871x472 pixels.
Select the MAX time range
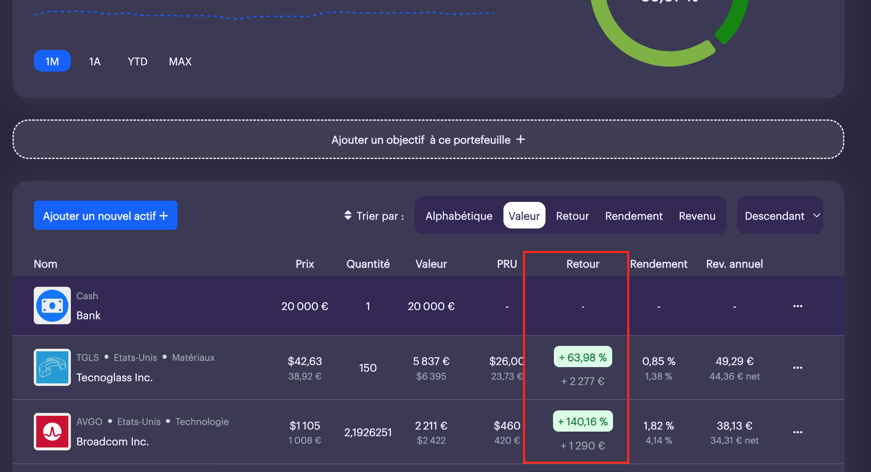(180, 61)
